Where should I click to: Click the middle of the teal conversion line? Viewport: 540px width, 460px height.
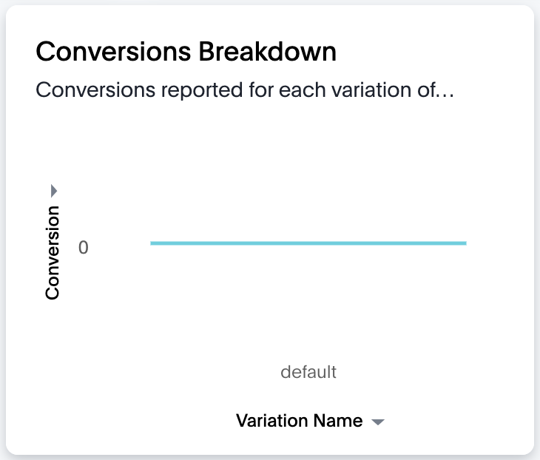tap(308, 243)
